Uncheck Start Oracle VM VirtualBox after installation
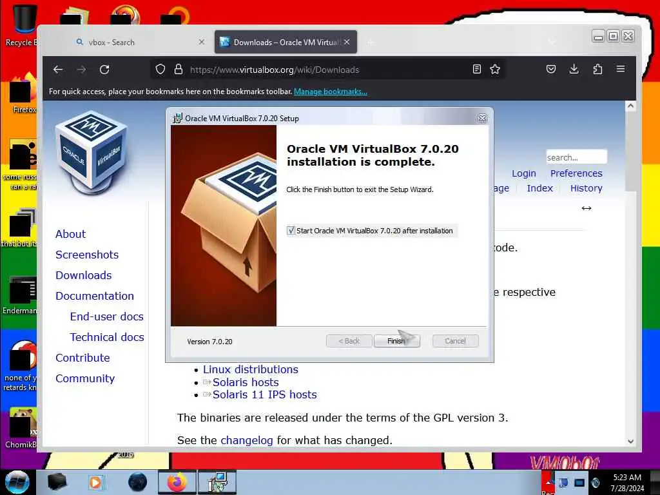The height and width of the screenshot is (495, 660). pos(291,231)
